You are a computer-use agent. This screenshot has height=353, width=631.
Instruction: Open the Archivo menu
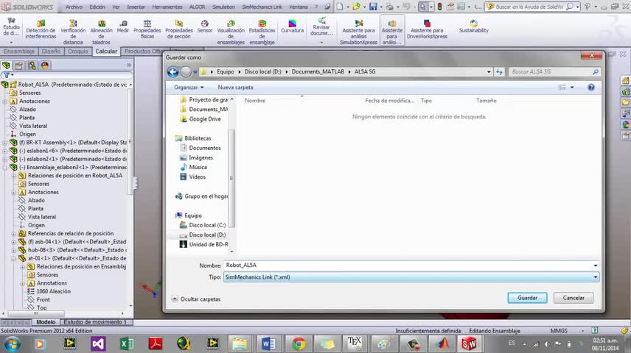click(74, 7)
